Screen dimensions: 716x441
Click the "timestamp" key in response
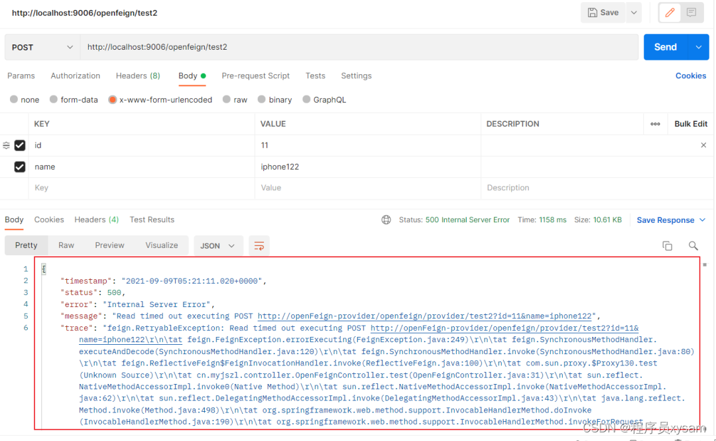tap(86, 281)
